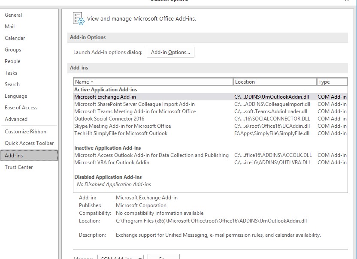Click the Microsoft Corporation publisher value
Image resolution: width=357 pixels, height=259 pixels.
click(x=141, y=205)
